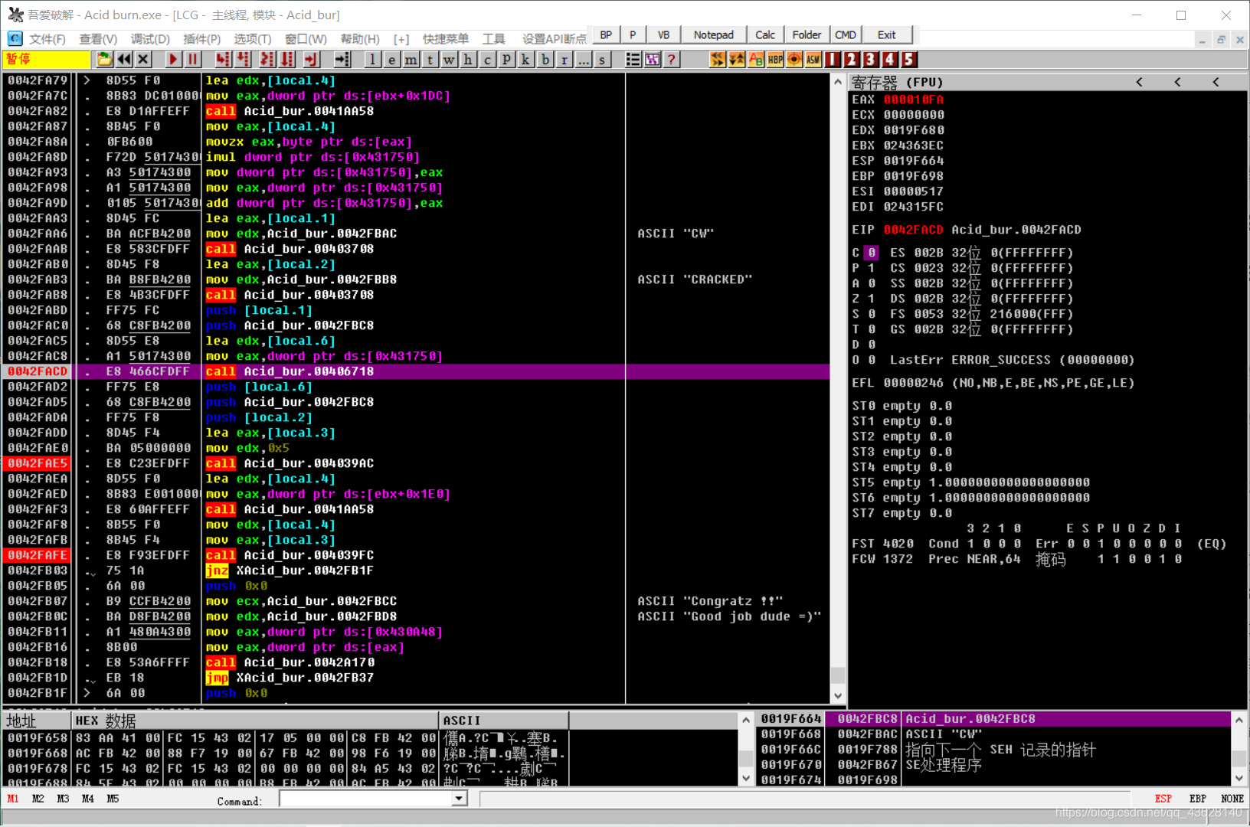Viewport: 1250px width, 827px height.
Task: Click the Folder button
Action: pyautogui.click(x=807, y=34)
